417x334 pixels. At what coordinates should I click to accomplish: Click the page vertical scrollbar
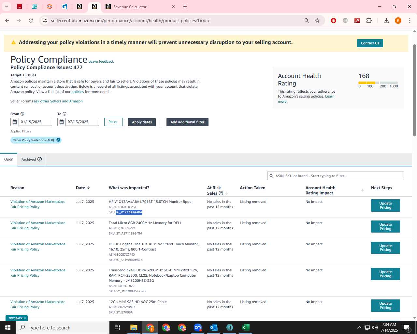coord(414,90)
